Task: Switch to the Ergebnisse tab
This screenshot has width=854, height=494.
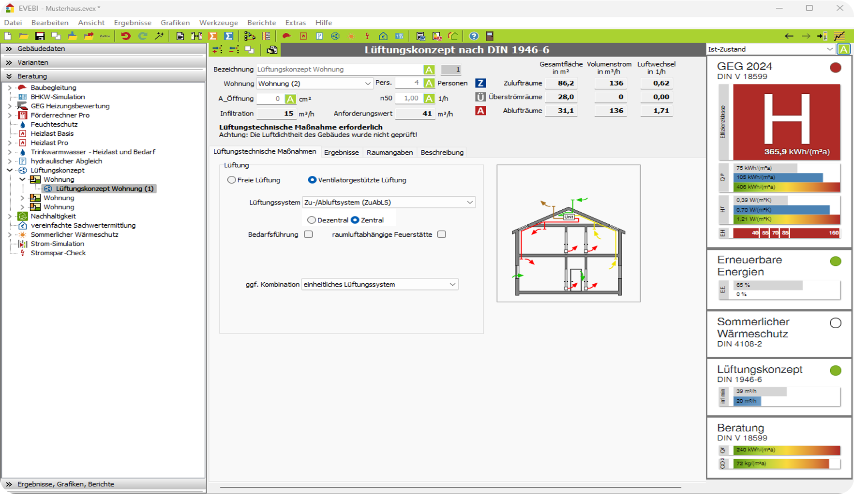Action: (341, 152)
